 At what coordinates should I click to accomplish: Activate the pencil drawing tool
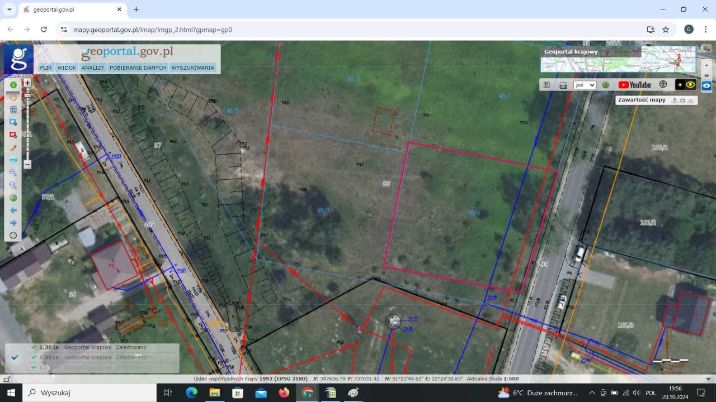[x=13, y=148]
